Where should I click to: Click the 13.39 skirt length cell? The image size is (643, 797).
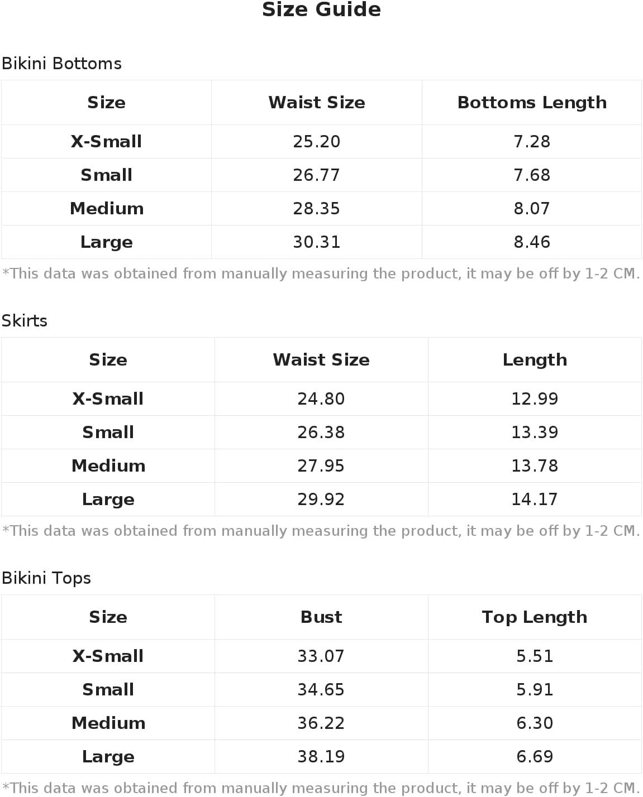pyautogui.click(x=535, y=433)
